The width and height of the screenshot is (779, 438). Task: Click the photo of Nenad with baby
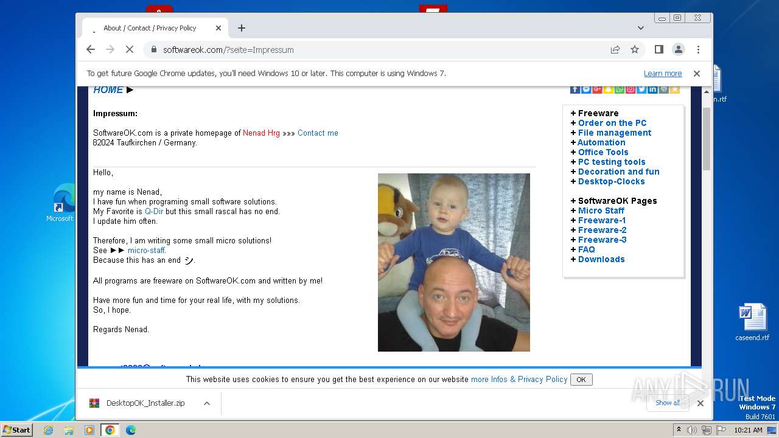[x=454, y=262]
